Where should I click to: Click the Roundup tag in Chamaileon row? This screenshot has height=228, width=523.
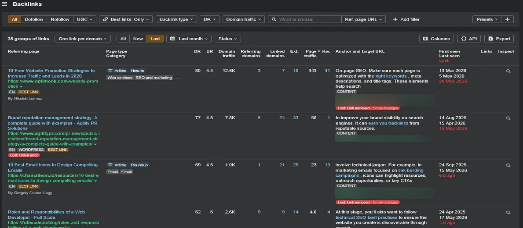pos(139,165)
